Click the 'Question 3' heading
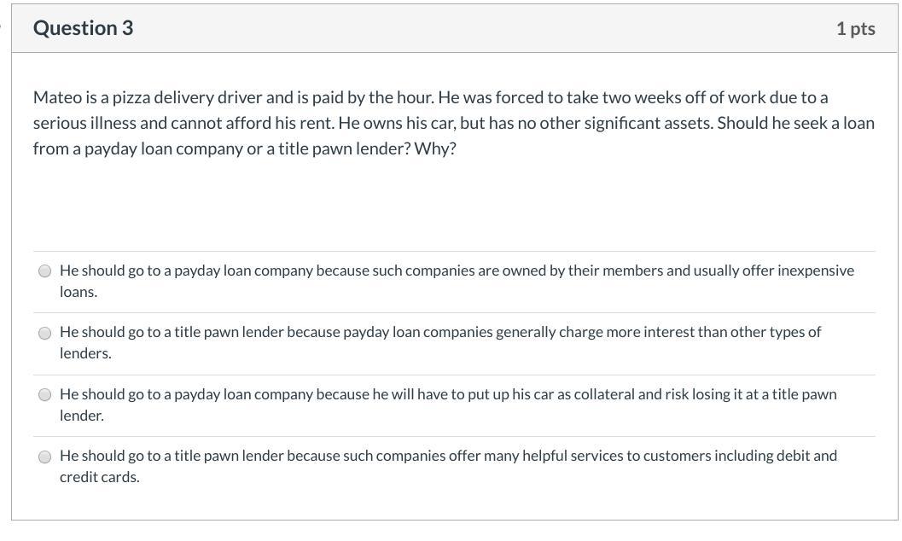This screenshot has height=541, width=902. click(83, 28)
